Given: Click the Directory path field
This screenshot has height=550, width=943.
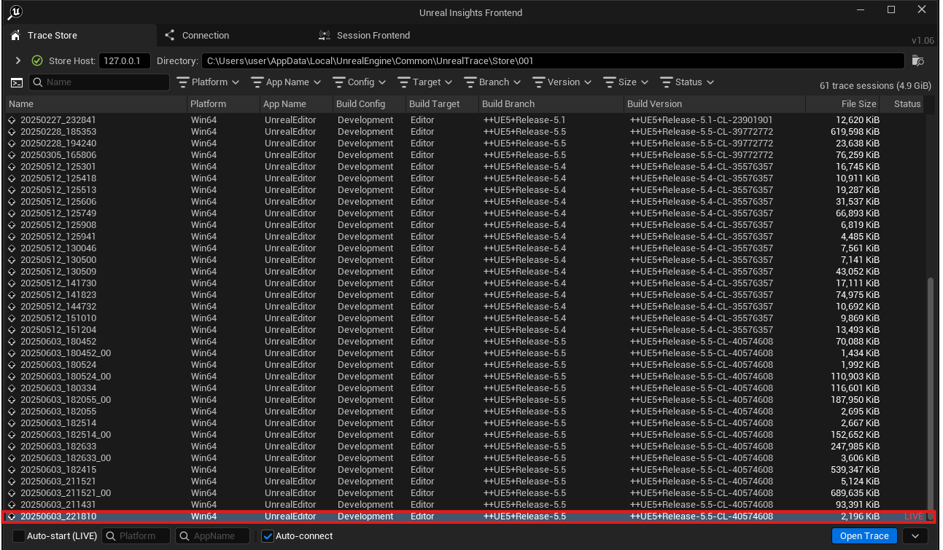Looking at the screenshot, I should point(552,60).
